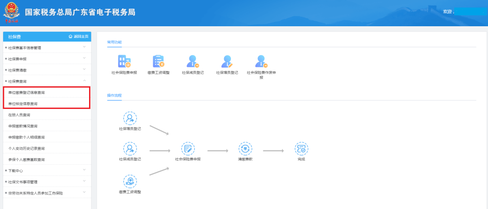488x209 pixels.
Task: Open 个人变动历史记录查询 submenu item
Action: tap(47, 148)
